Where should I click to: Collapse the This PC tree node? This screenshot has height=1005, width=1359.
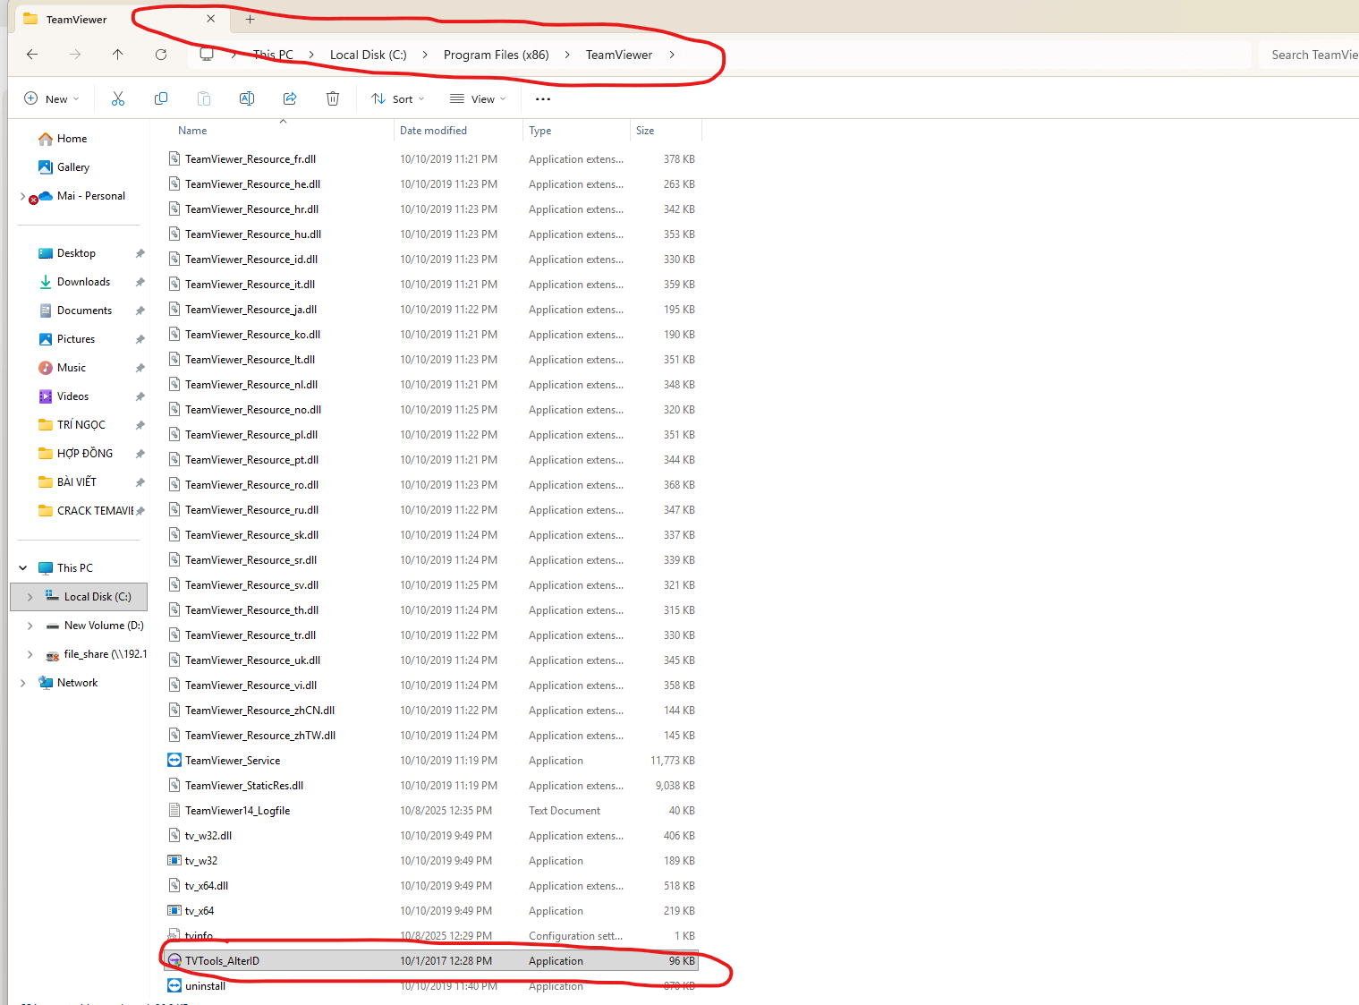[x=23, y=568]
